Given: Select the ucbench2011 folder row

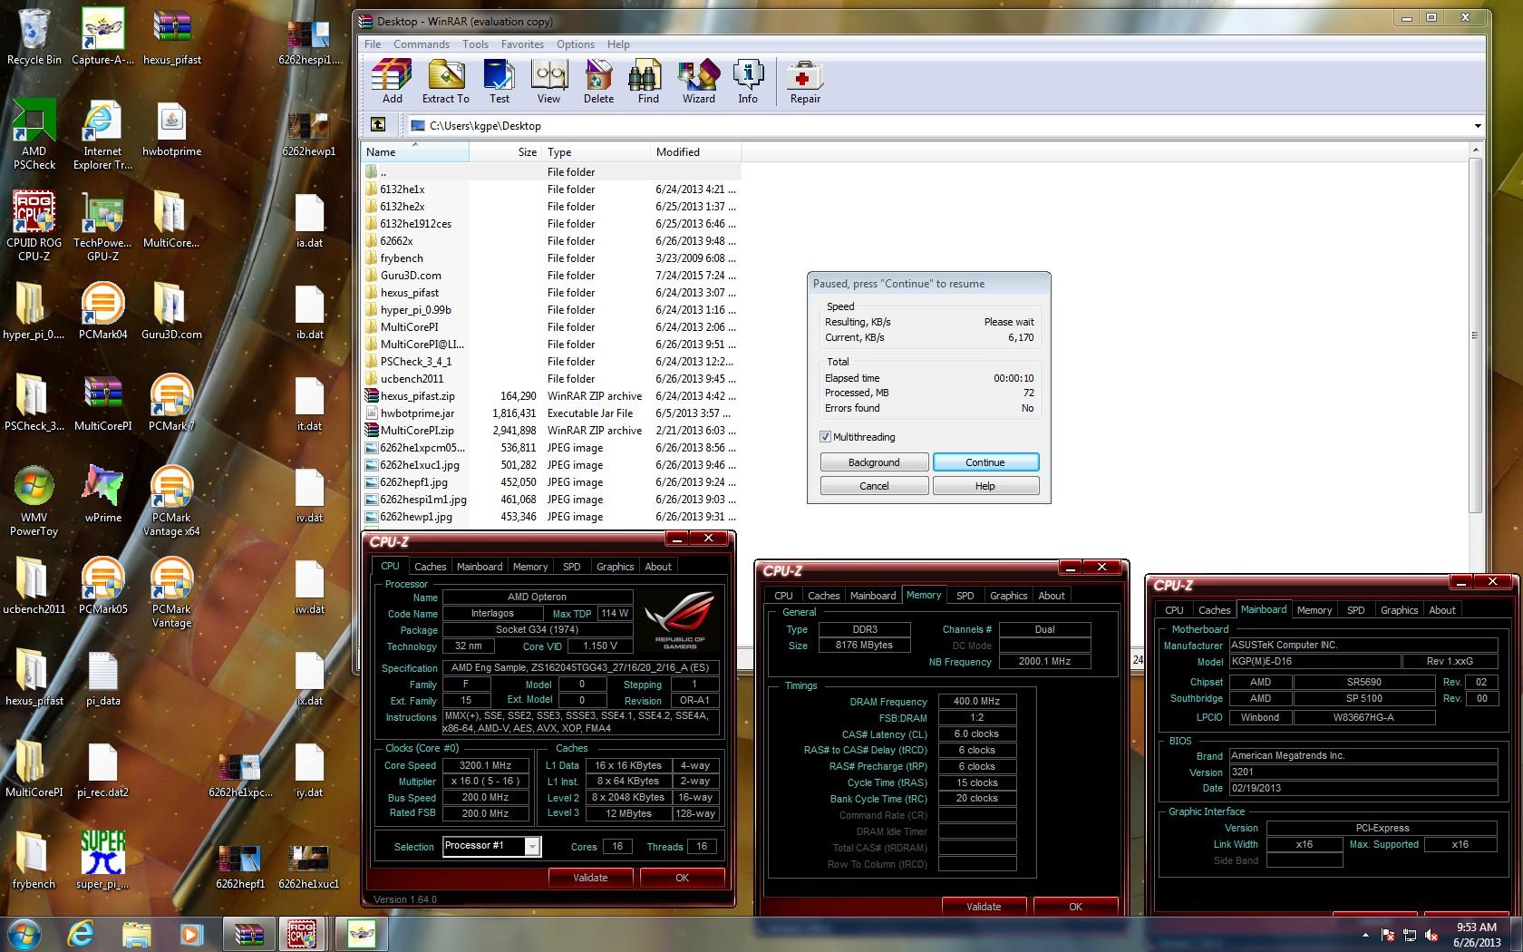Looking at the screenshot, I should [551, 379].
